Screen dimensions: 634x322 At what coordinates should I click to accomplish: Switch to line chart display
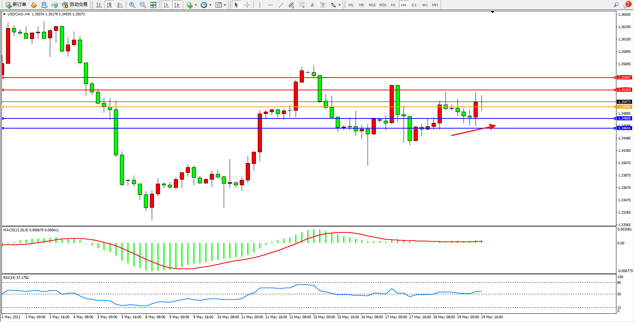tap(120, 5)
